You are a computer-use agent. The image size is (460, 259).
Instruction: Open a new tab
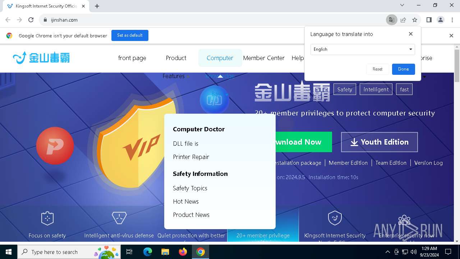pos(97,6)
